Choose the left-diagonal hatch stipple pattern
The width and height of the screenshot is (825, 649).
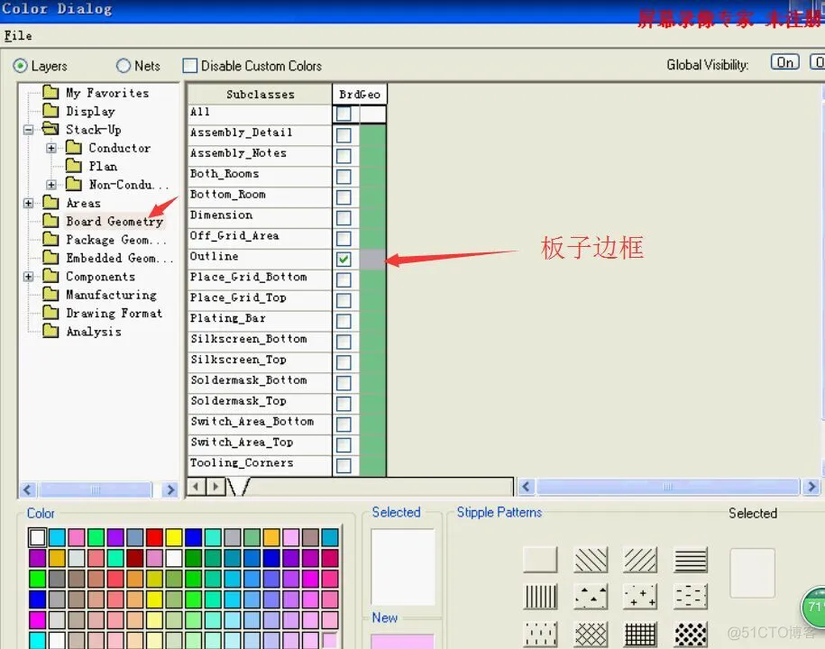coord(591,560)
